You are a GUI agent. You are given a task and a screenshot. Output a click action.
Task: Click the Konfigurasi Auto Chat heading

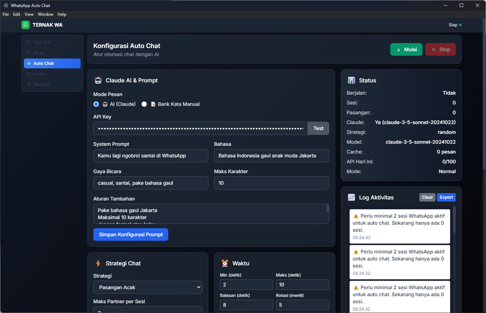pos(127,46)
